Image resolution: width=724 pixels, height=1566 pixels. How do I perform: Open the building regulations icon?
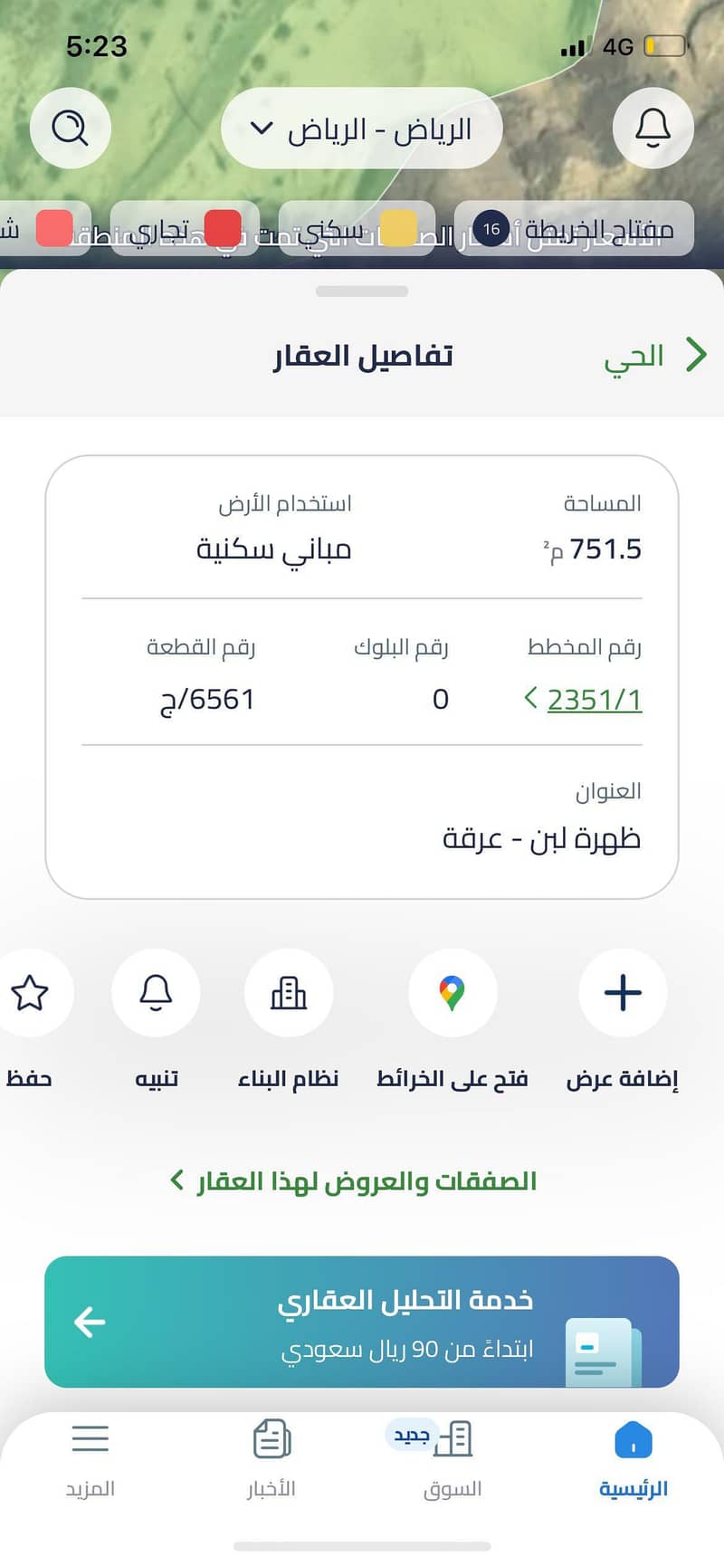(x=289, y=993)
